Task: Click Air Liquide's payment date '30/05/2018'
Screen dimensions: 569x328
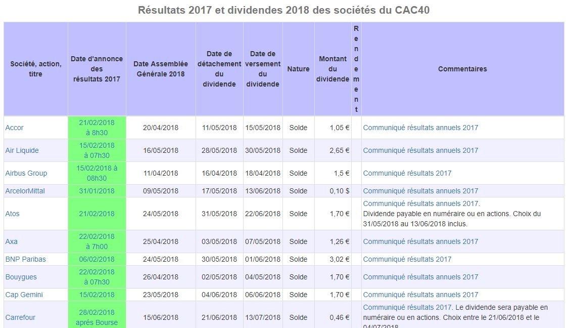Action: click(x=263, y=150)
